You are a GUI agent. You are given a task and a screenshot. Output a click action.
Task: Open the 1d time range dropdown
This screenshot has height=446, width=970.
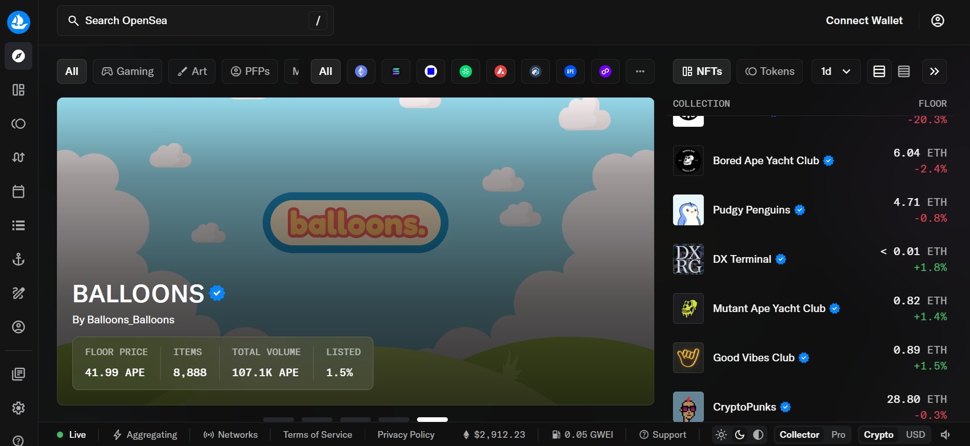point(836,71)
